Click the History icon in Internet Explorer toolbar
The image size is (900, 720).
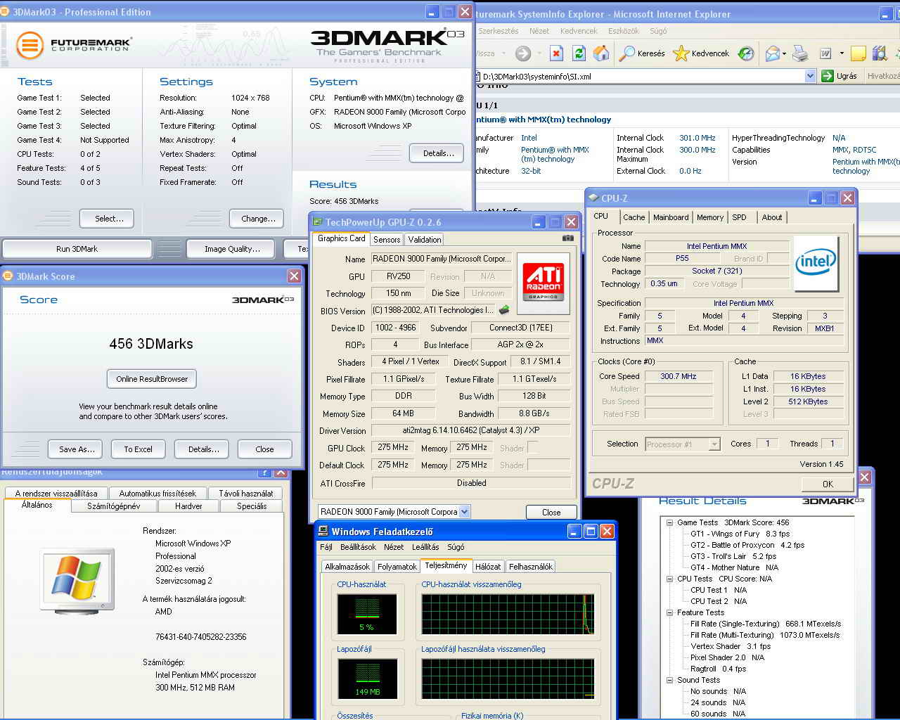[746, 53]
